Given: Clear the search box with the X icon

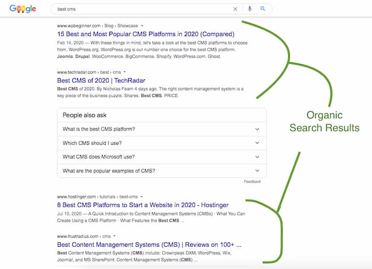Looking at the screenshot, I should 235,9.
